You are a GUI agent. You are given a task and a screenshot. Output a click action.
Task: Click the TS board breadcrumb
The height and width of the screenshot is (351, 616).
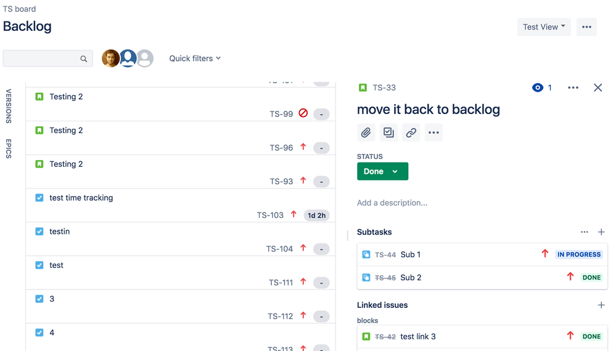(x=19, y=9)
